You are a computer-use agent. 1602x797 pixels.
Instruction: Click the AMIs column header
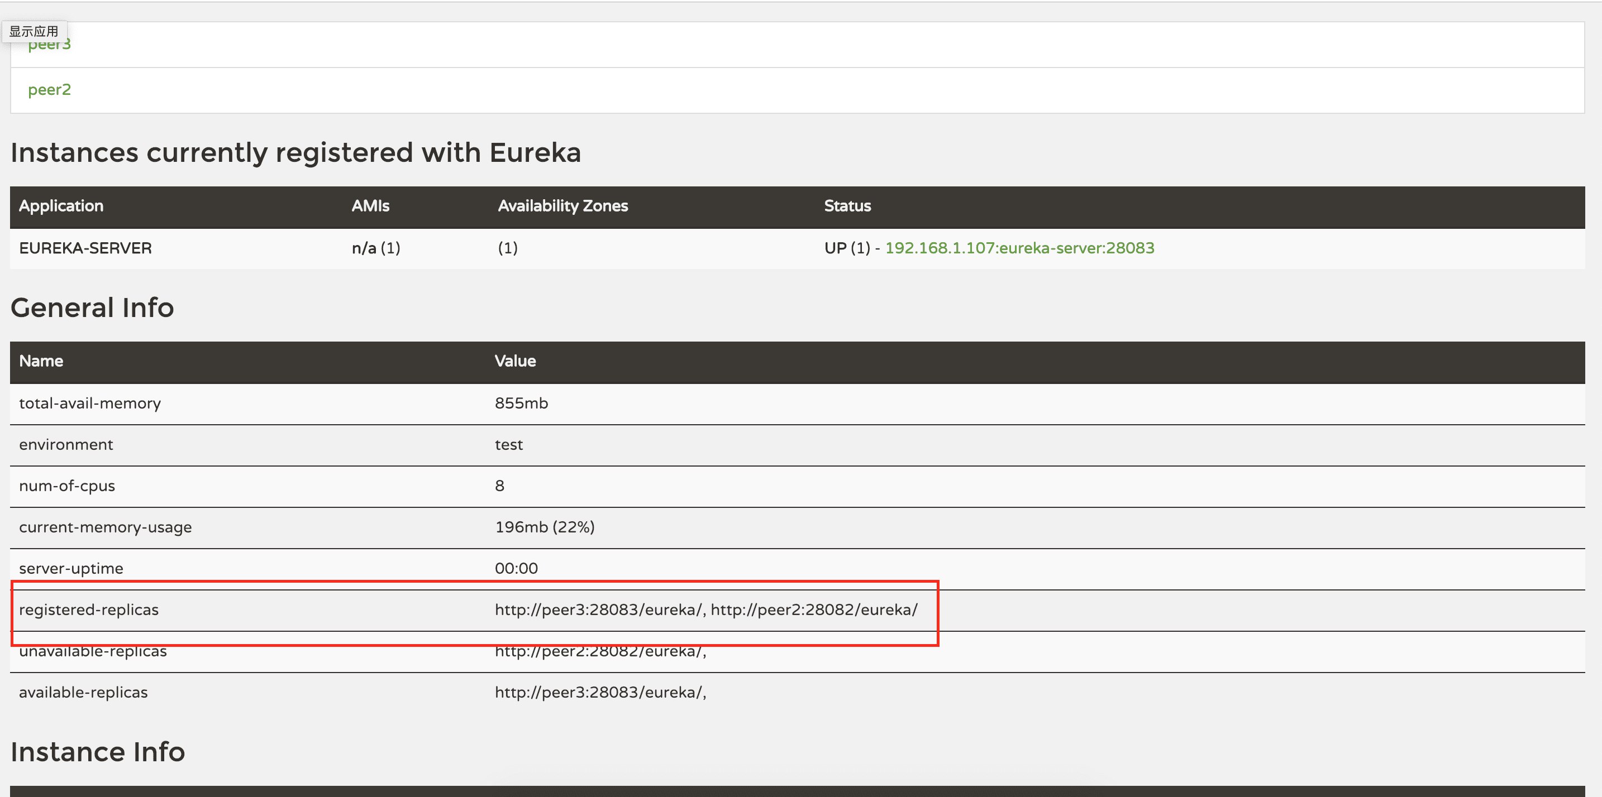(370, 207)
